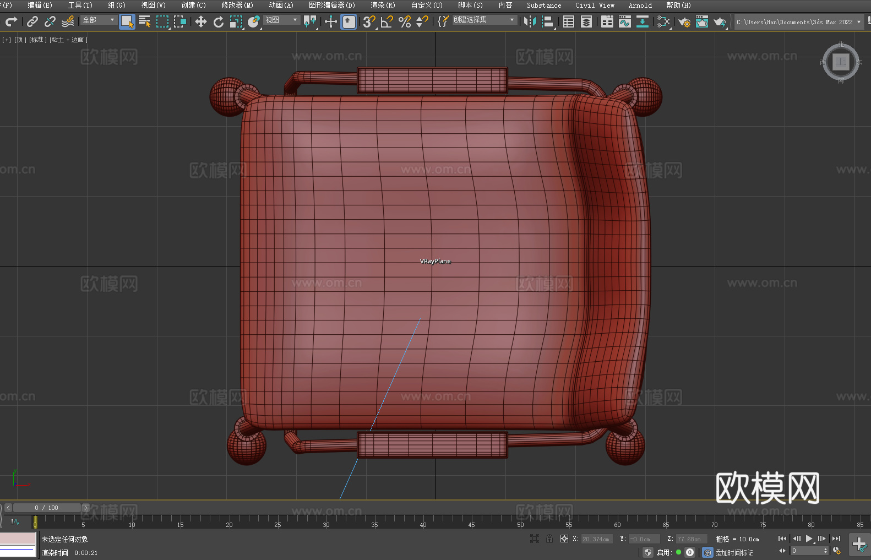The height and width of the screenshot is (560, 871).
Task: Toggle 3D Snaps
Action: [x=369, y=21]
